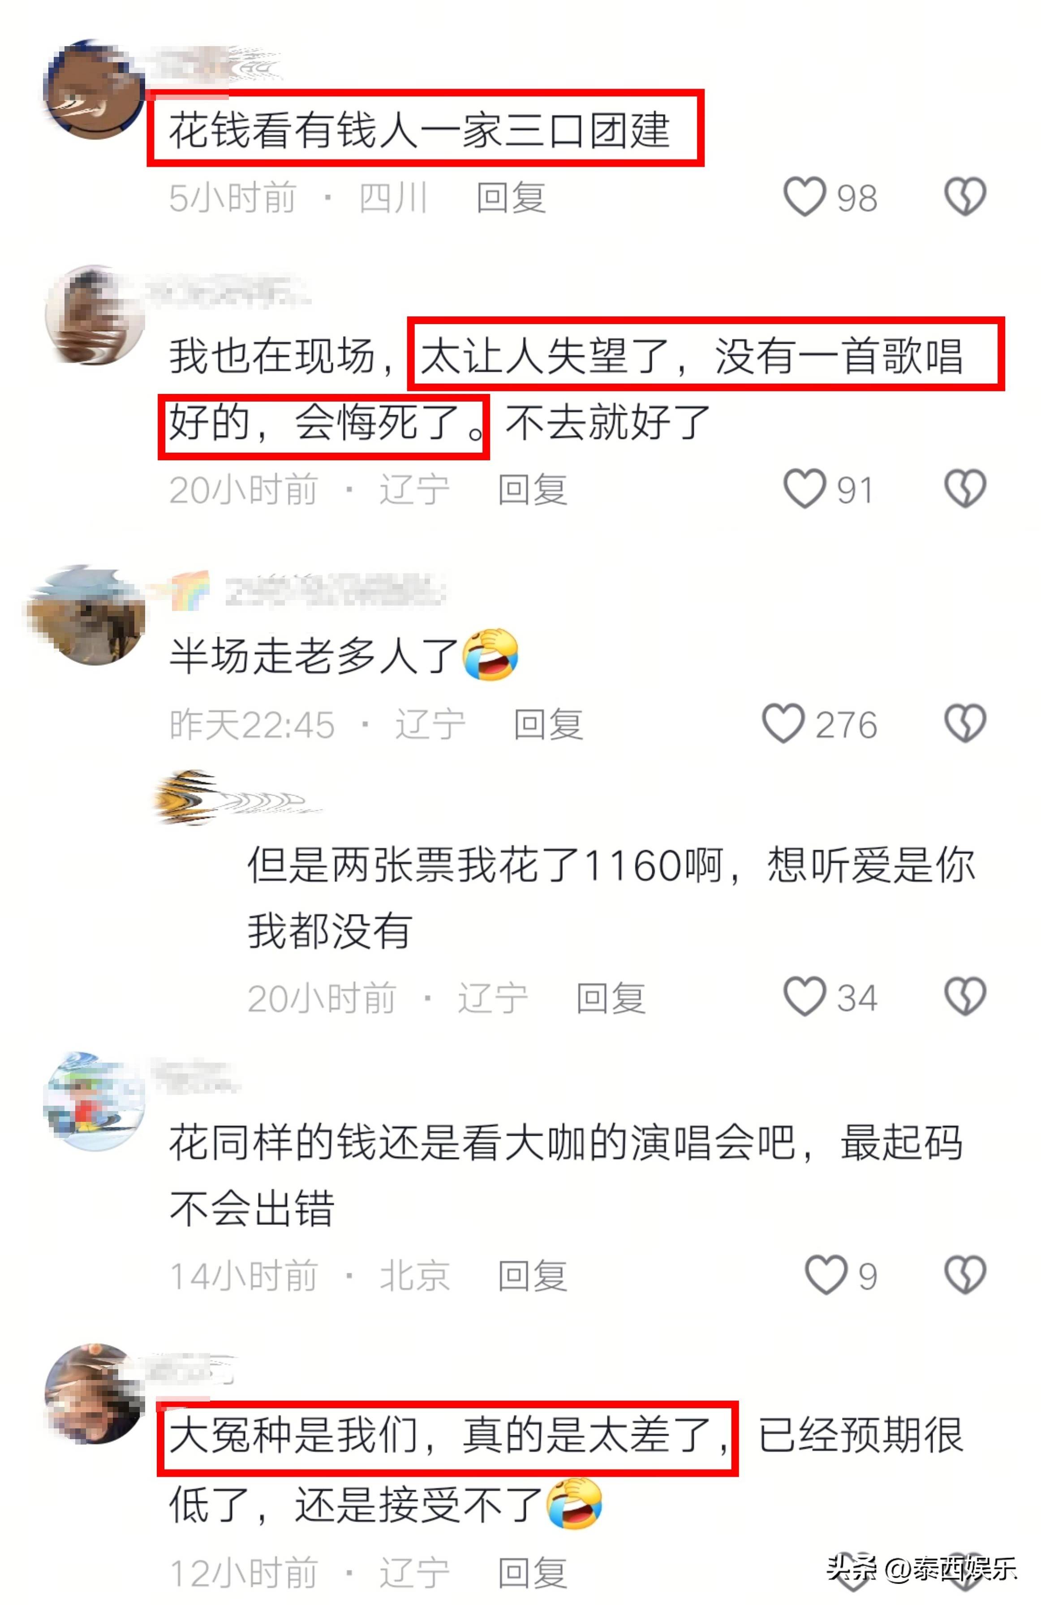Viewport: 1041px width, 1605px height.
Task: Like the 北京 comment with 9 likes
Action: point(826,1275)
